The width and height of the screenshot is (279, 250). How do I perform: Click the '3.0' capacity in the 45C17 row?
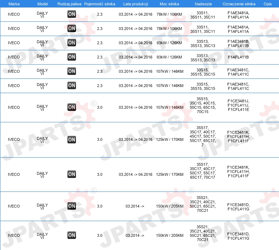100,139
